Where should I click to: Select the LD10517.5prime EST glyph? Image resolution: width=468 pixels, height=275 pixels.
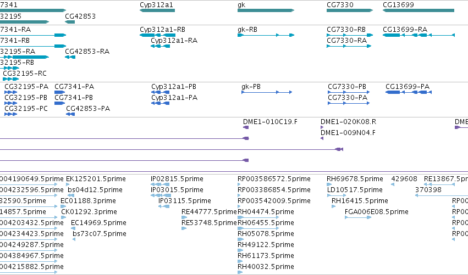(x=337, y=195)
